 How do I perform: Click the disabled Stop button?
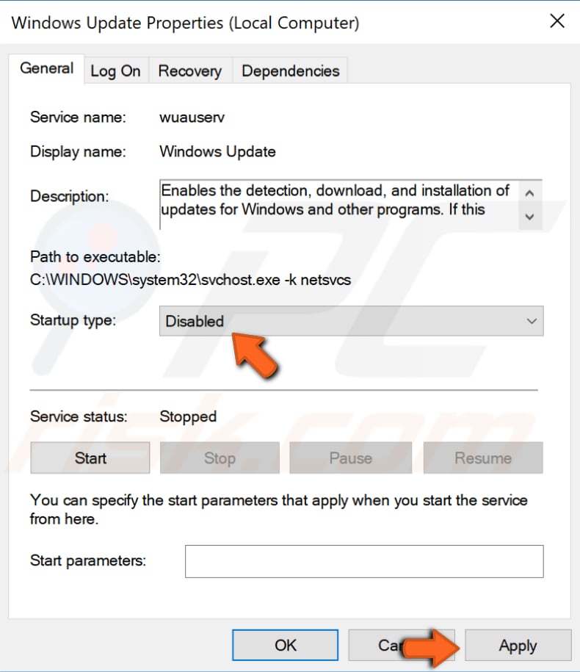220,458
